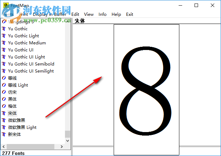This screenshot has height=156, width=221.
Task: Select the Yu Gothic UI Semilight font
Action: pos(31,71)
